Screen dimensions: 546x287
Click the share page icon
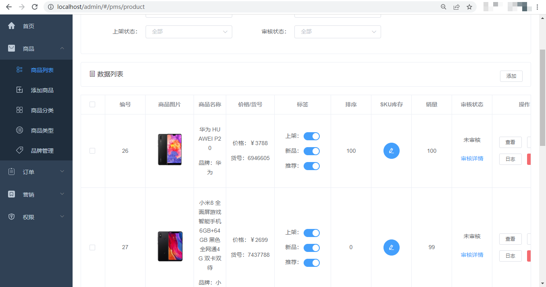click(456, 7)
